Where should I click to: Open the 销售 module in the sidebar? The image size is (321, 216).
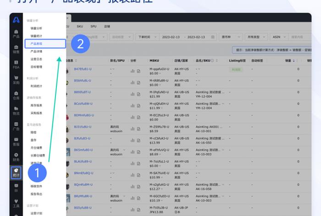pyautogui.click(x=16, y=50)
